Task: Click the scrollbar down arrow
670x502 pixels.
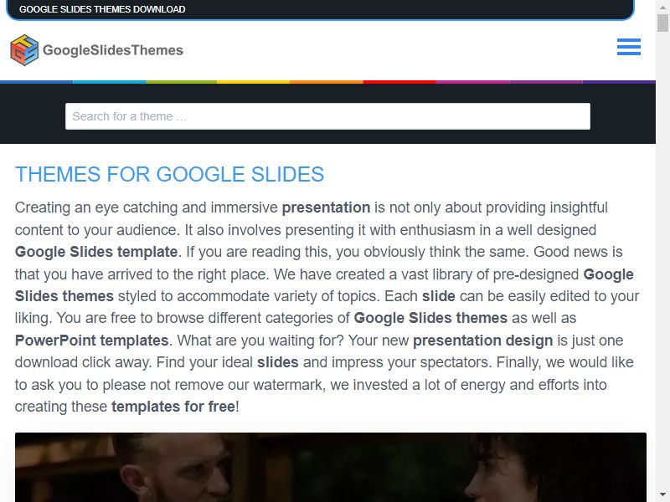Action: [662, 495]
